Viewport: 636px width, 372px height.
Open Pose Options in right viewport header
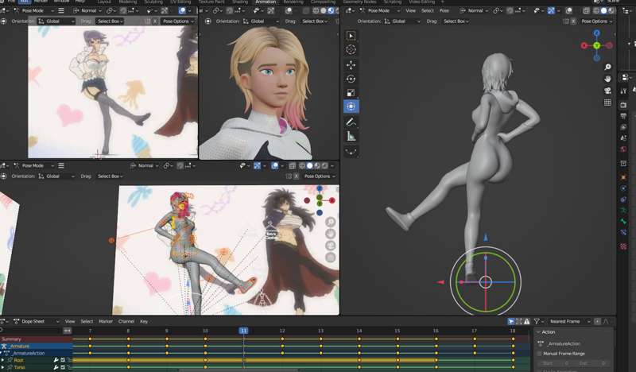pyautogui.click(x=596, y=21)
